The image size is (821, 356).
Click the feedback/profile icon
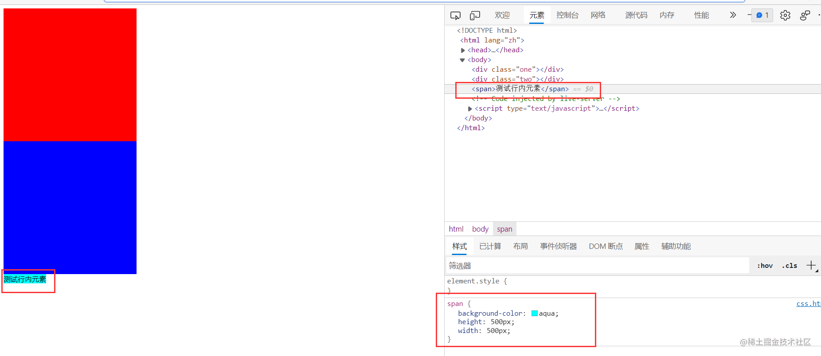click(x=805, y=15)
